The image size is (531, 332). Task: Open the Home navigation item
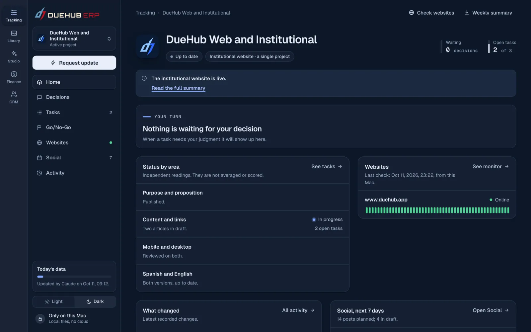(x=74, y=82)
